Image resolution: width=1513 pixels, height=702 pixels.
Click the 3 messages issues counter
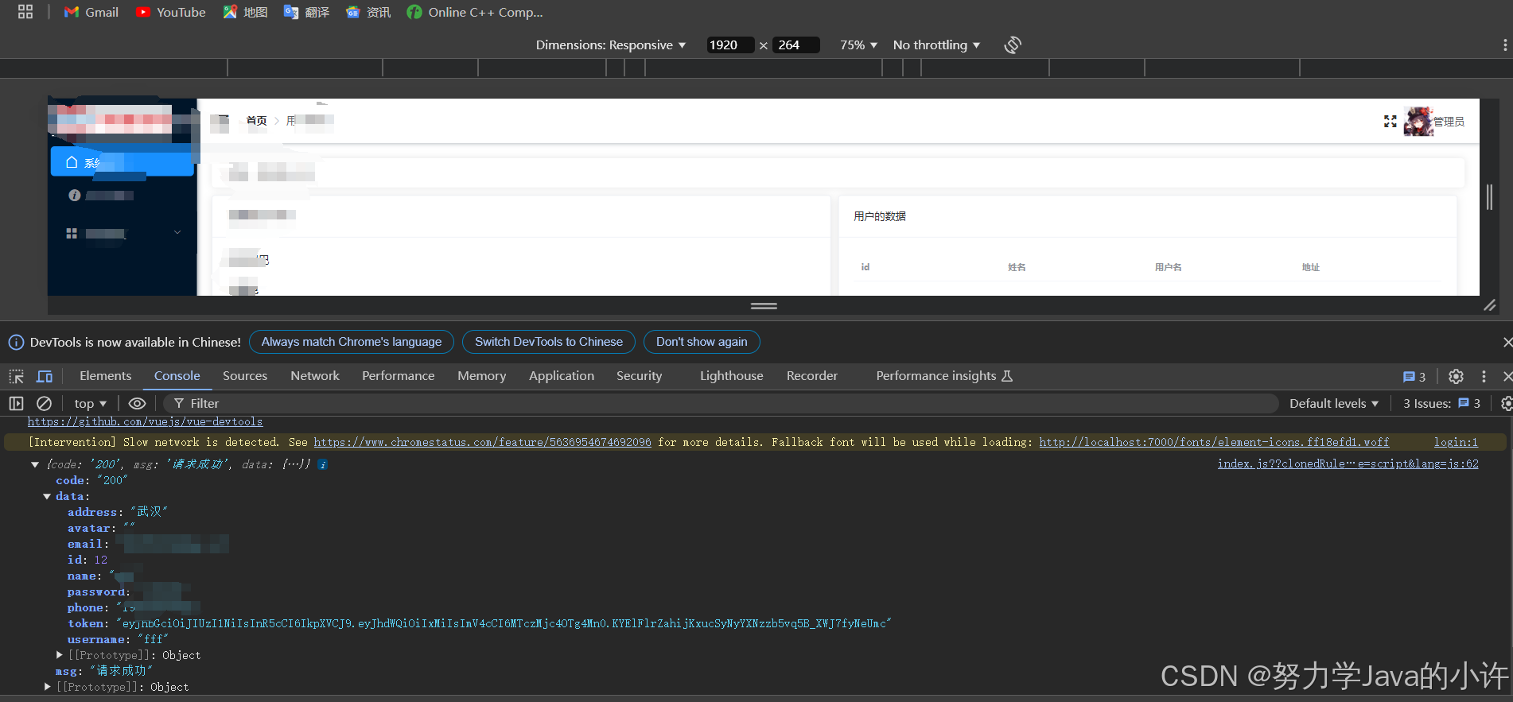(1414, 377)
